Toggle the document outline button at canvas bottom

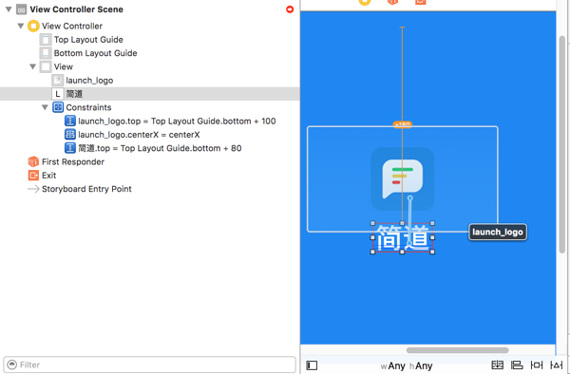(x=312, y=365)
